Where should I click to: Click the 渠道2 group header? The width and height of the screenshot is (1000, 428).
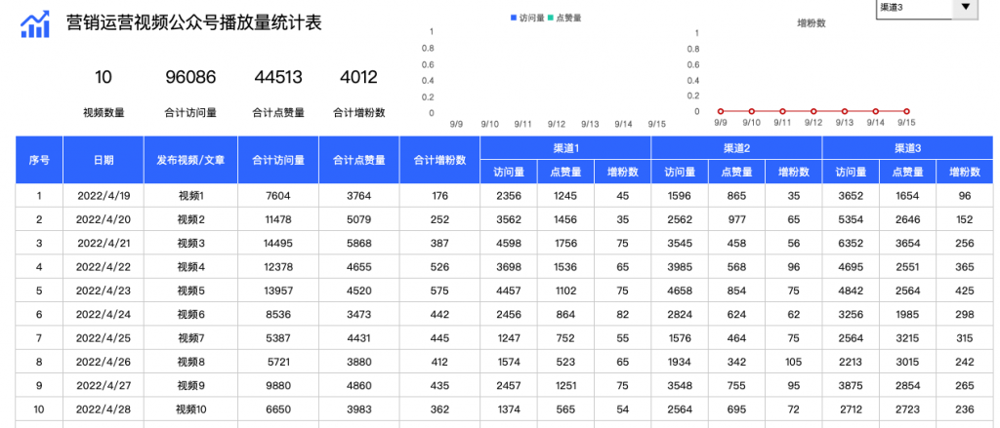tap(736, 148)
